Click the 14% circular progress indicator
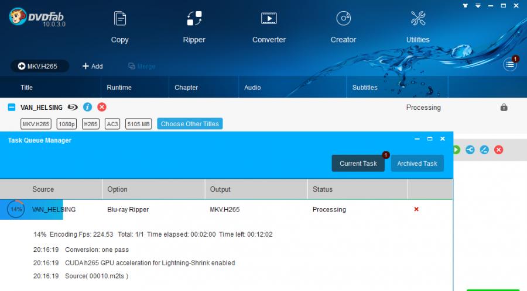 pyautogui.click(x=16, y=209)
